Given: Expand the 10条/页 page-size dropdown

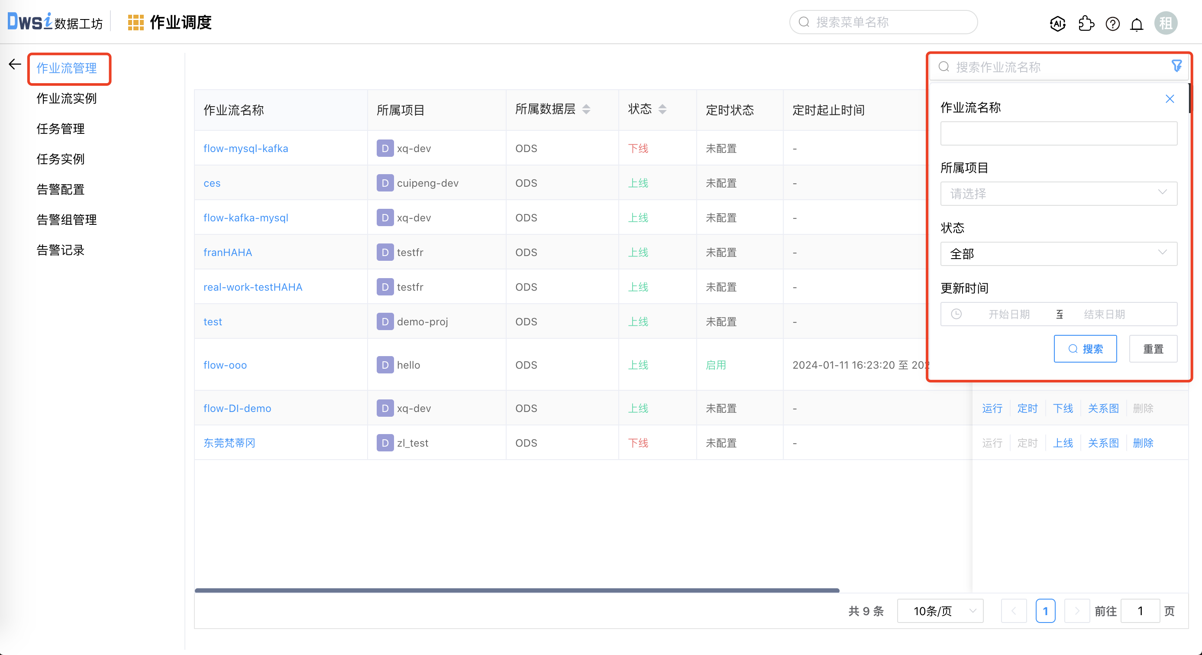Looking at the screenshot, I should pyautogui.click(x=940, y=610).
